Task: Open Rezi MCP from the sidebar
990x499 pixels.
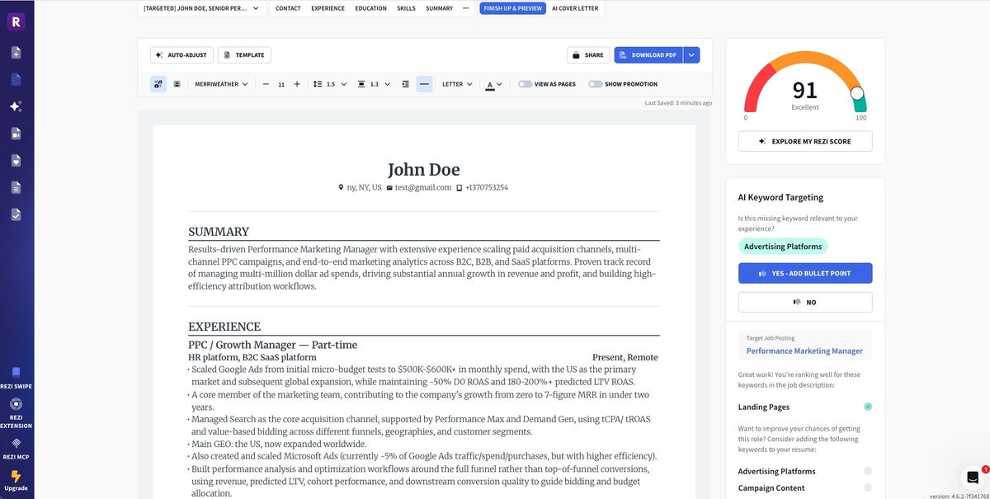Action: coord(16,449)
